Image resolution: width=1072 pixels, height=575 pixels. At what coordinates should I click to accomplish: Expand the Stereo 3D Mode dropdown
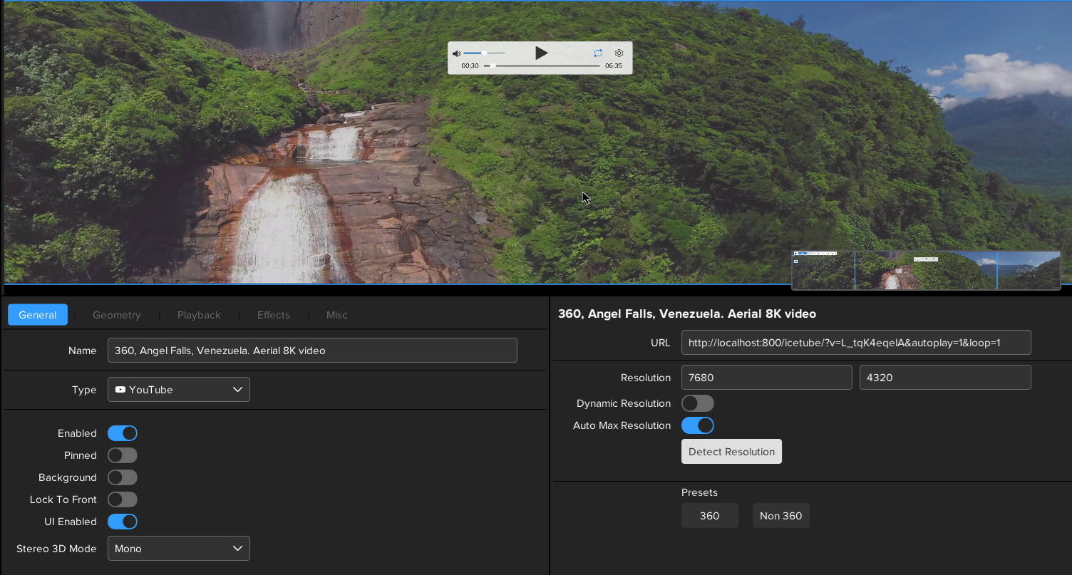click(x=179, y=549)
